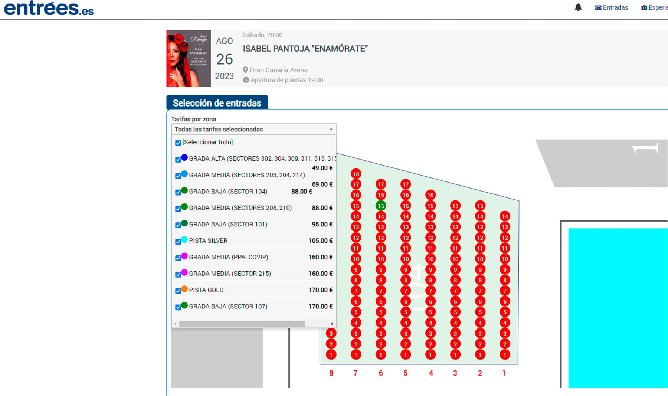Click seat 5 in row 3

(x=455, y=312)
